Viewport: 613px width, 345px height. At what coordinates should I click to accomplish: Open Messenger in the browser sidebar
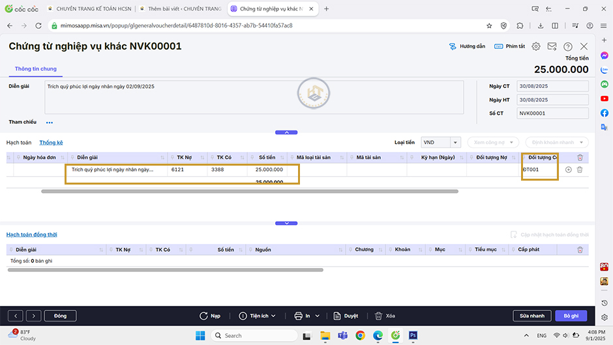(605, 56)
